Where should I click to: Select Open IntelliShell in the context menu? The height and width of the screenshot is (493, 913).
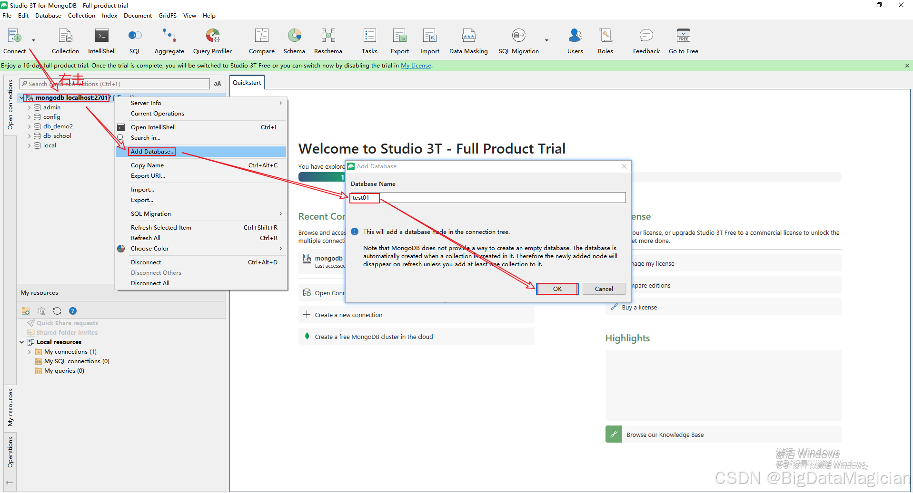pyautogui.click(x=201, y=127)
